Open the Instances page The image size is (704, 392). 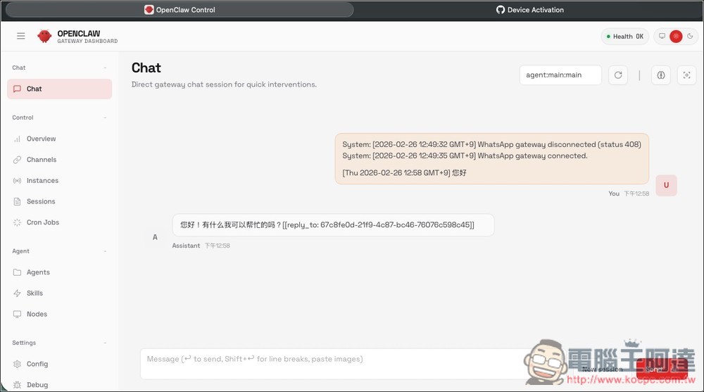60,180
